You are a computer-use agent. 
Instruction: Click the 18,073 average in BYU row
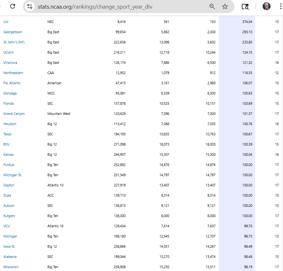point(164,144)
